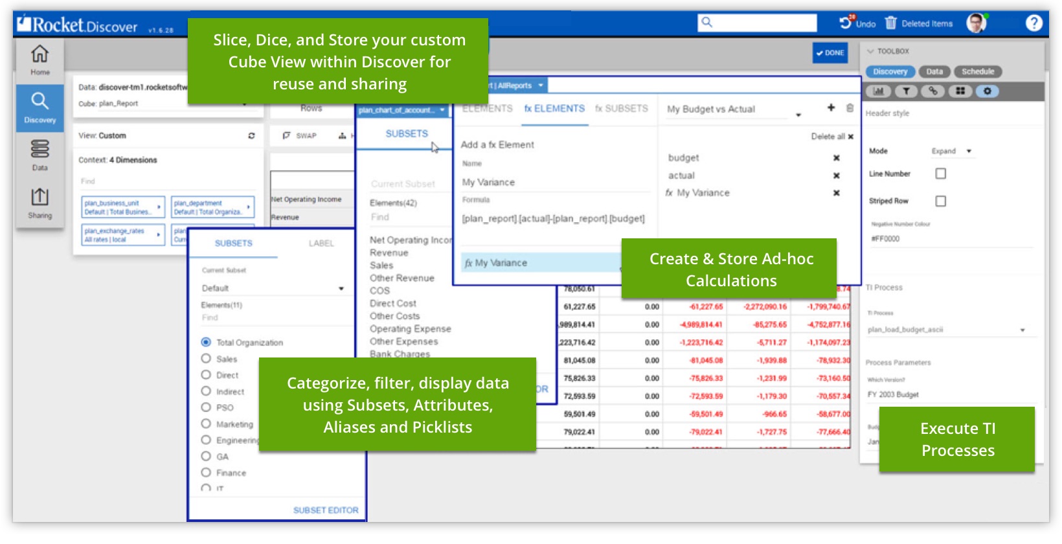Click the SUBSETS header in chart of account panel
This screenshot has height=544, width=1062.
[407, 133]
